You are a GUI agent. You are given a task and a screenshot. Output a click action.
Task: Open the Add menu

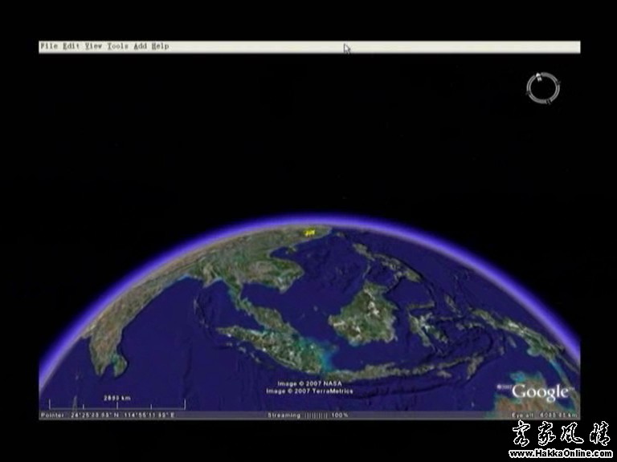tap(140, 47)
